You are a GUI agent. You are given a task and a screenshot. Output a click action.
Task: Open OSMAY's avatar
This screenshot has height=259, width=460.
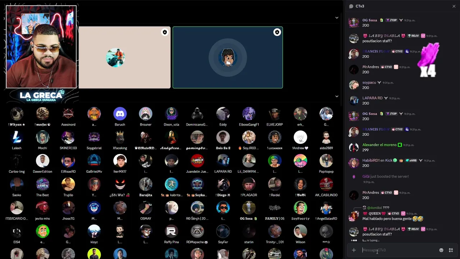coord(146,208)
